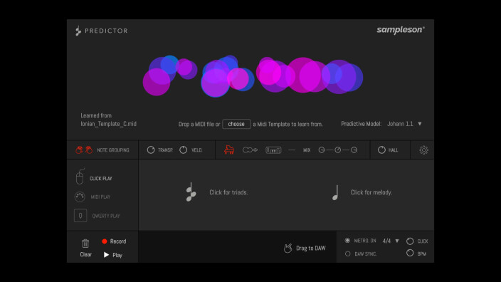
Task: Enable the Metro On radio button
Action: (347, 241)
